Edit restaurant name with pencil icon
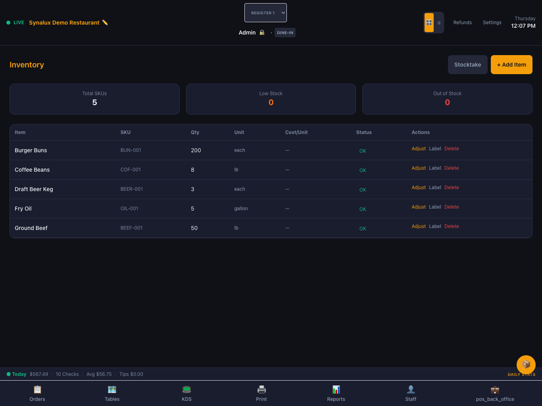The image size is (542, 406). (105, 22)
